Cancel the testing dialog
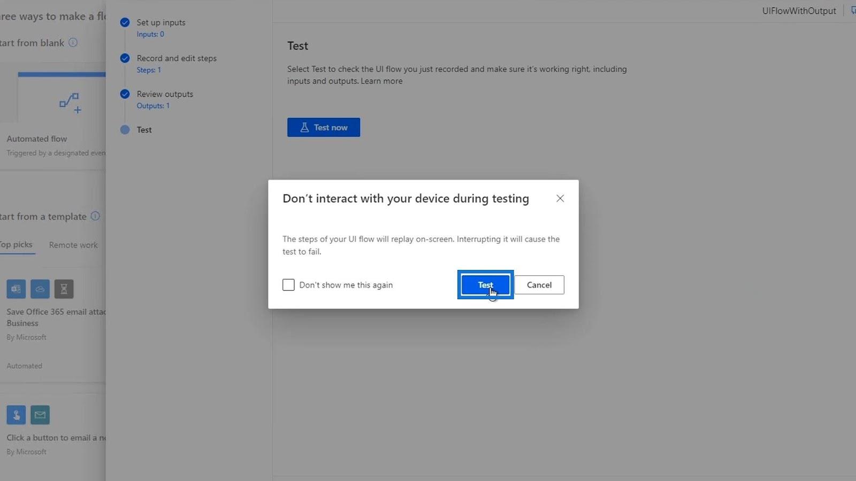Screen dimensions: 856x481 pyautogui.click(x=539, y=285)
